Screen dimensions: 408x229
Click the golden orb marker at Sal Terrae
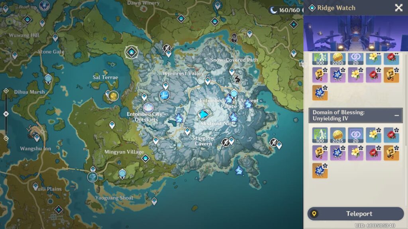pyautogui.click(x=114, y=96)
